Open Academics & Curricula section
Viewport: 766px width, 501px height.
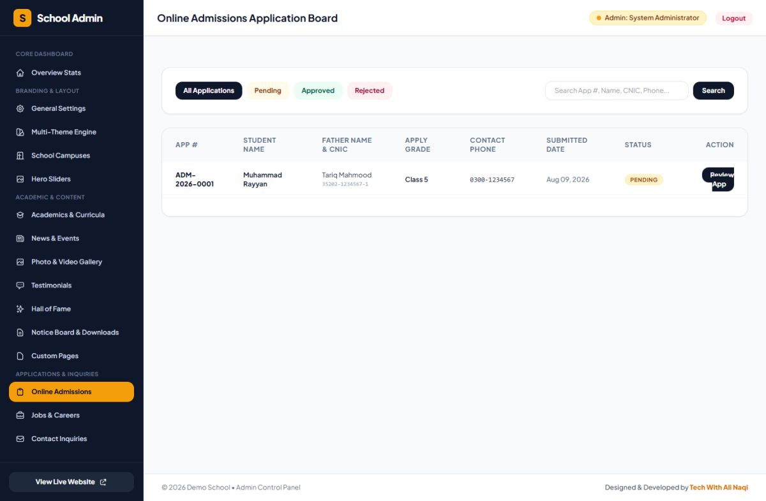coord(71,215)
